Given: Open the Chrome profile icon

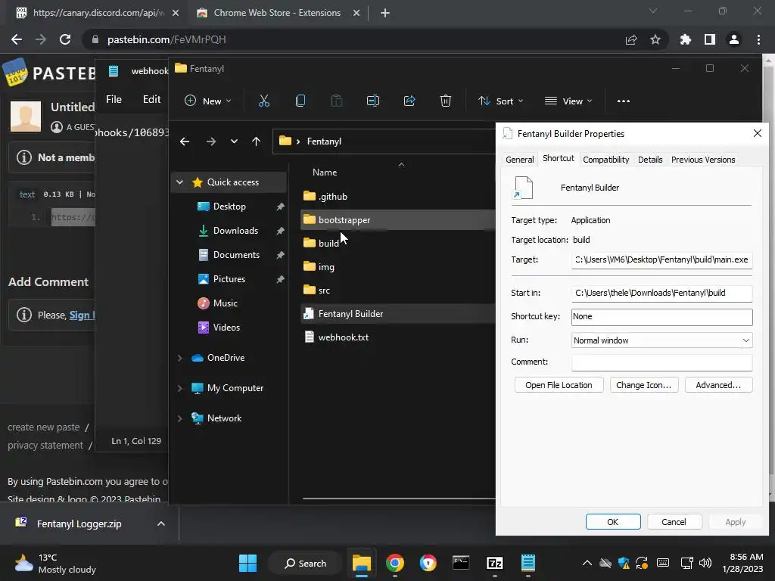Looking at the screenshot, I should (x=734, y=39).
